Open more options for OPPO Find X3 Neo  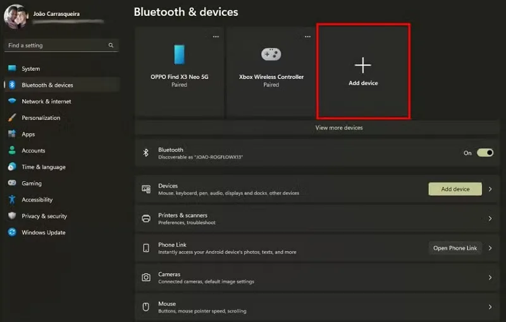pos(216,37)
